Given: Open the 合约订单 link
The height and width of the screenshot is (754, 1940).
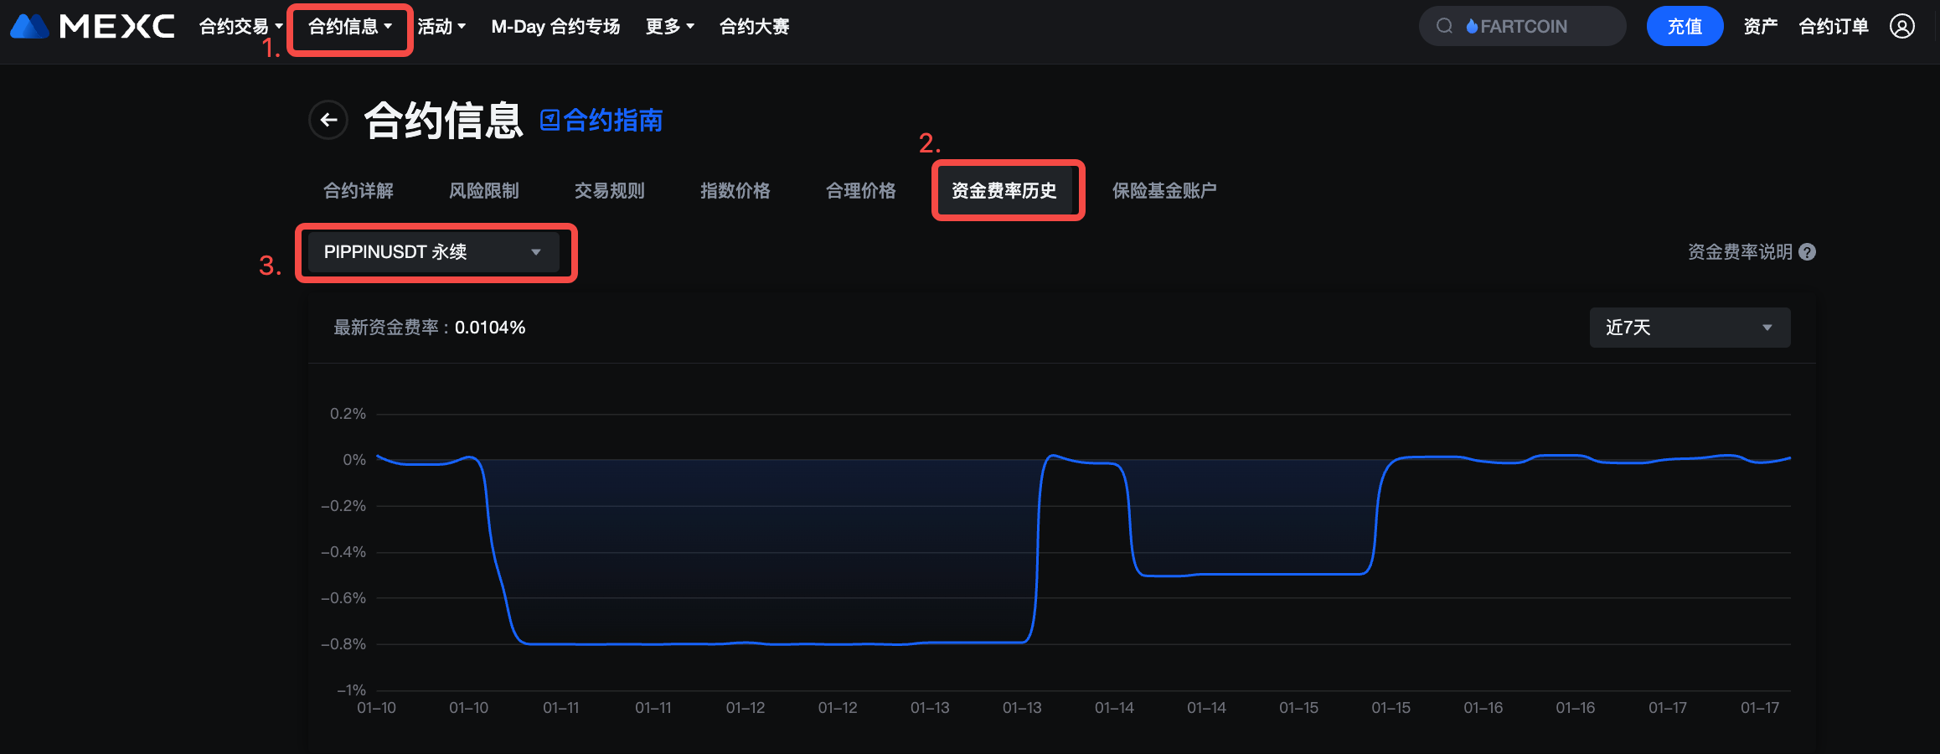Looking at the screenshot, I should (1834, 27).
